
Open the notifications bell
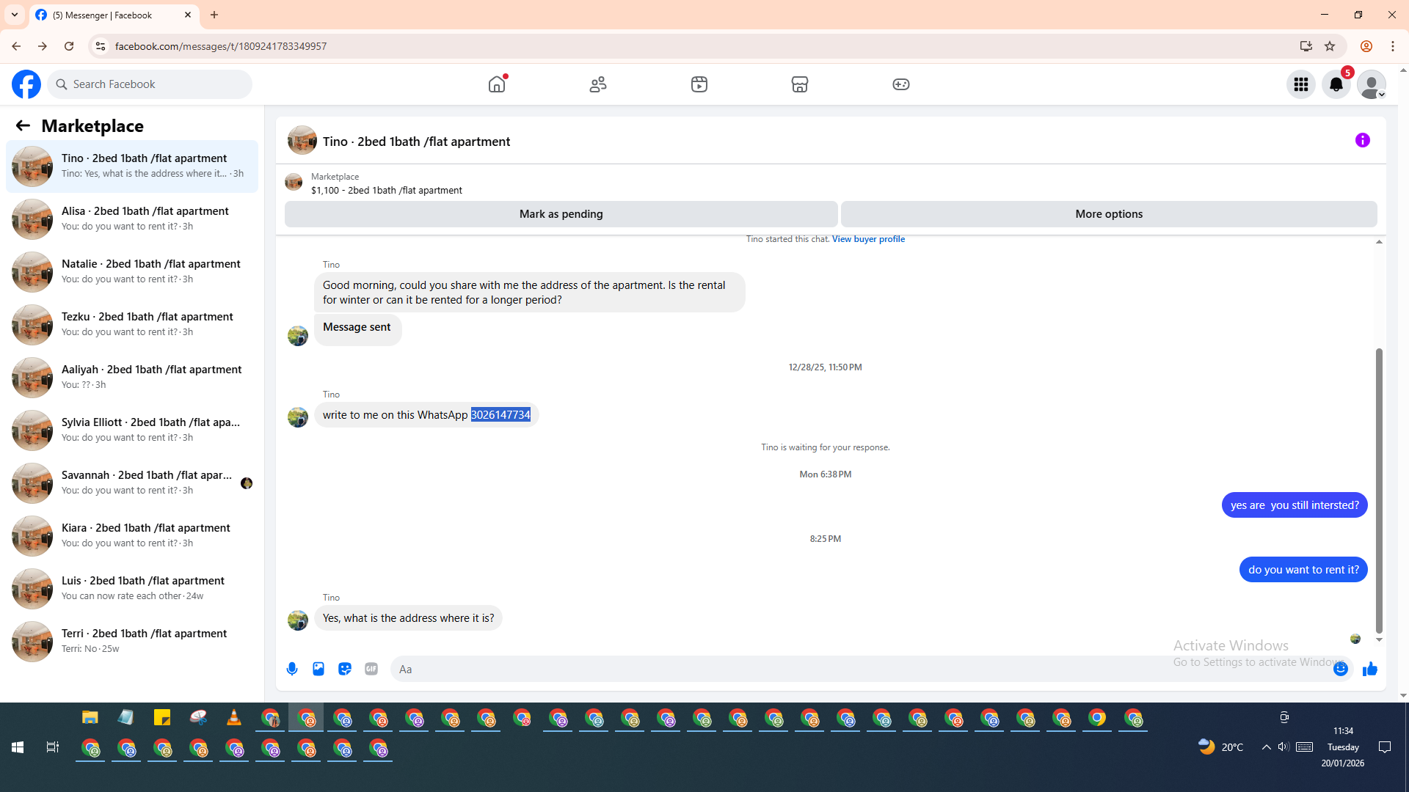click(1336, 84)
